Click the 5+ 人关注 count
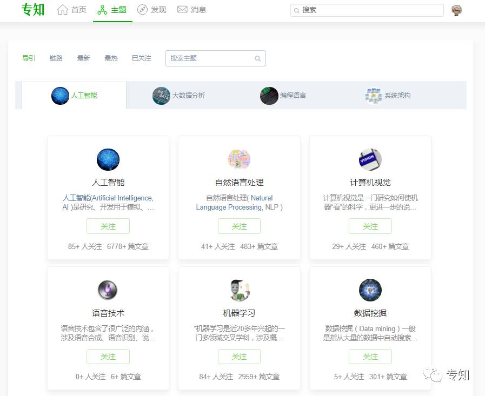The image size is (485, 396). click(349, 377)
